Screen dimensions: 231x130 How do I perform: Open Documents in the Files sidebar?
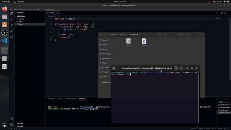pyautogui.click(x=107, y=54)
